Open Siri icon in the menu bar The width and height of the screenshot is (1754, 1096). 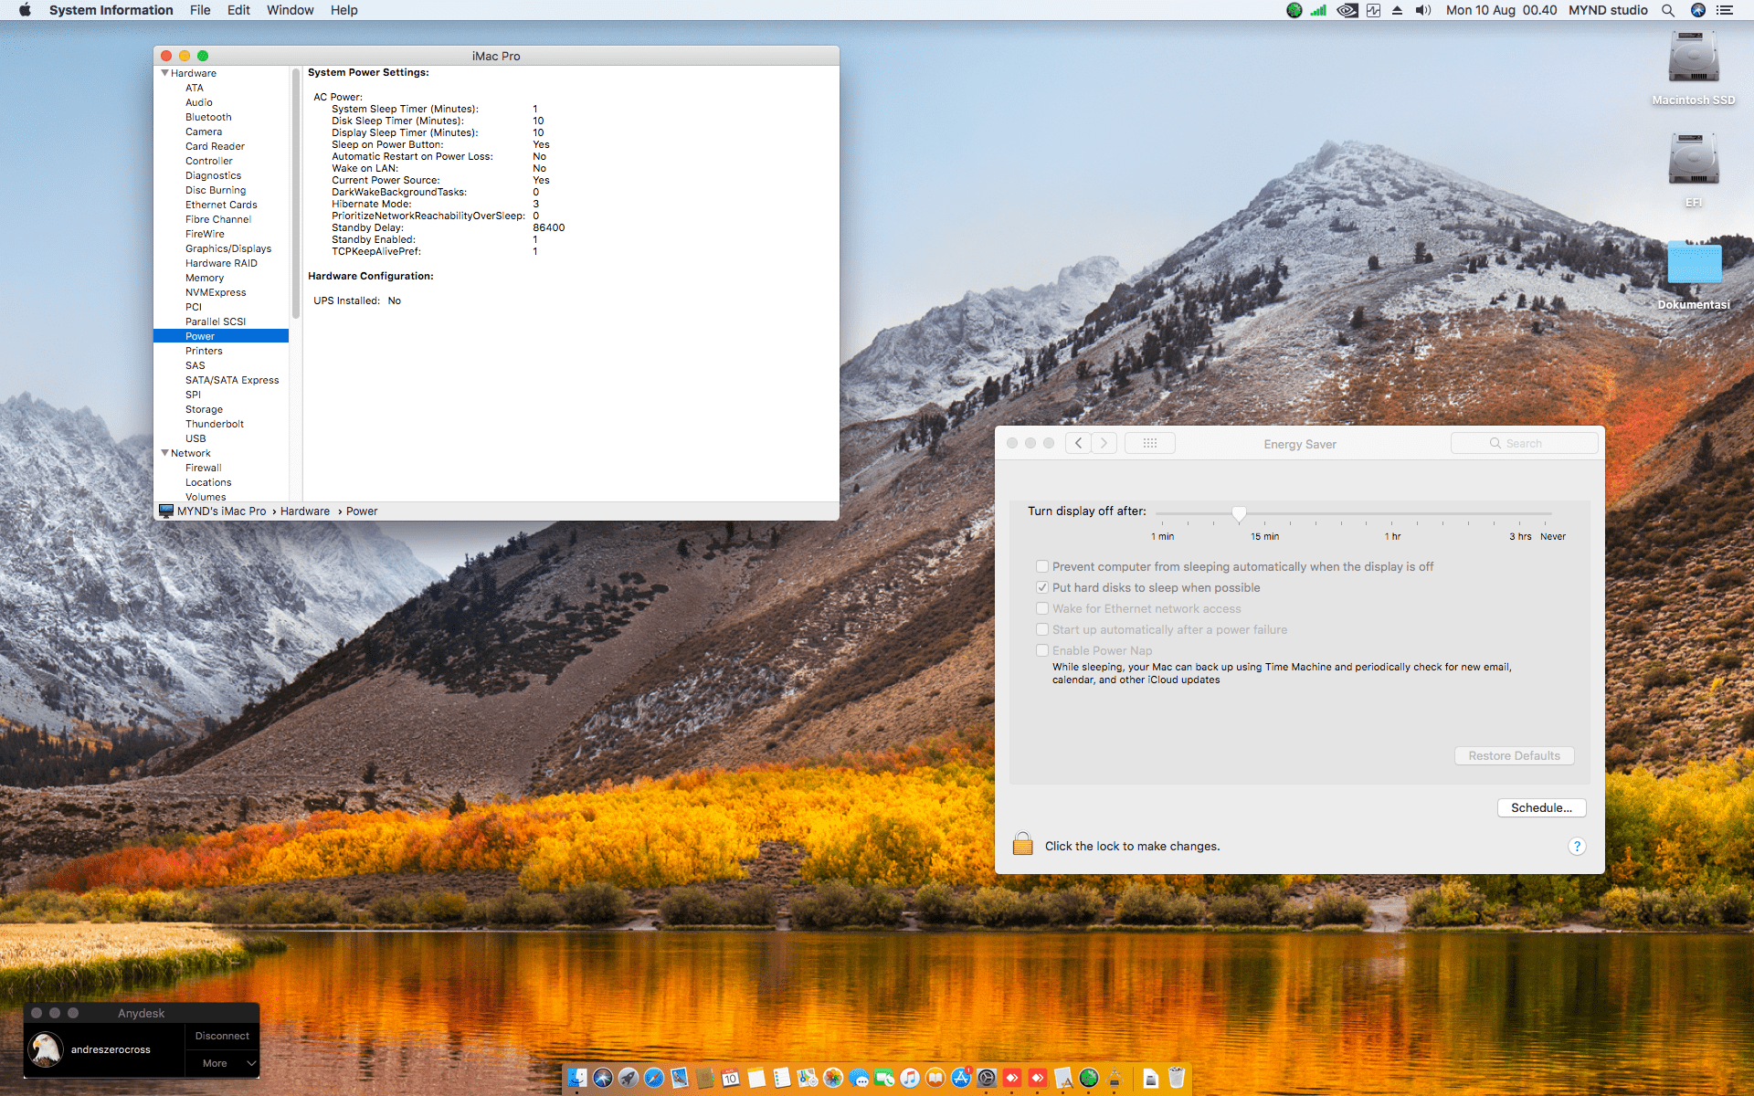[x=1698, y=10]
